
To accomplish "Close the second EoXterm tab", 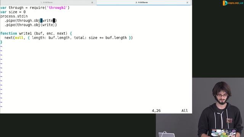I will click(x=187, y=3).
